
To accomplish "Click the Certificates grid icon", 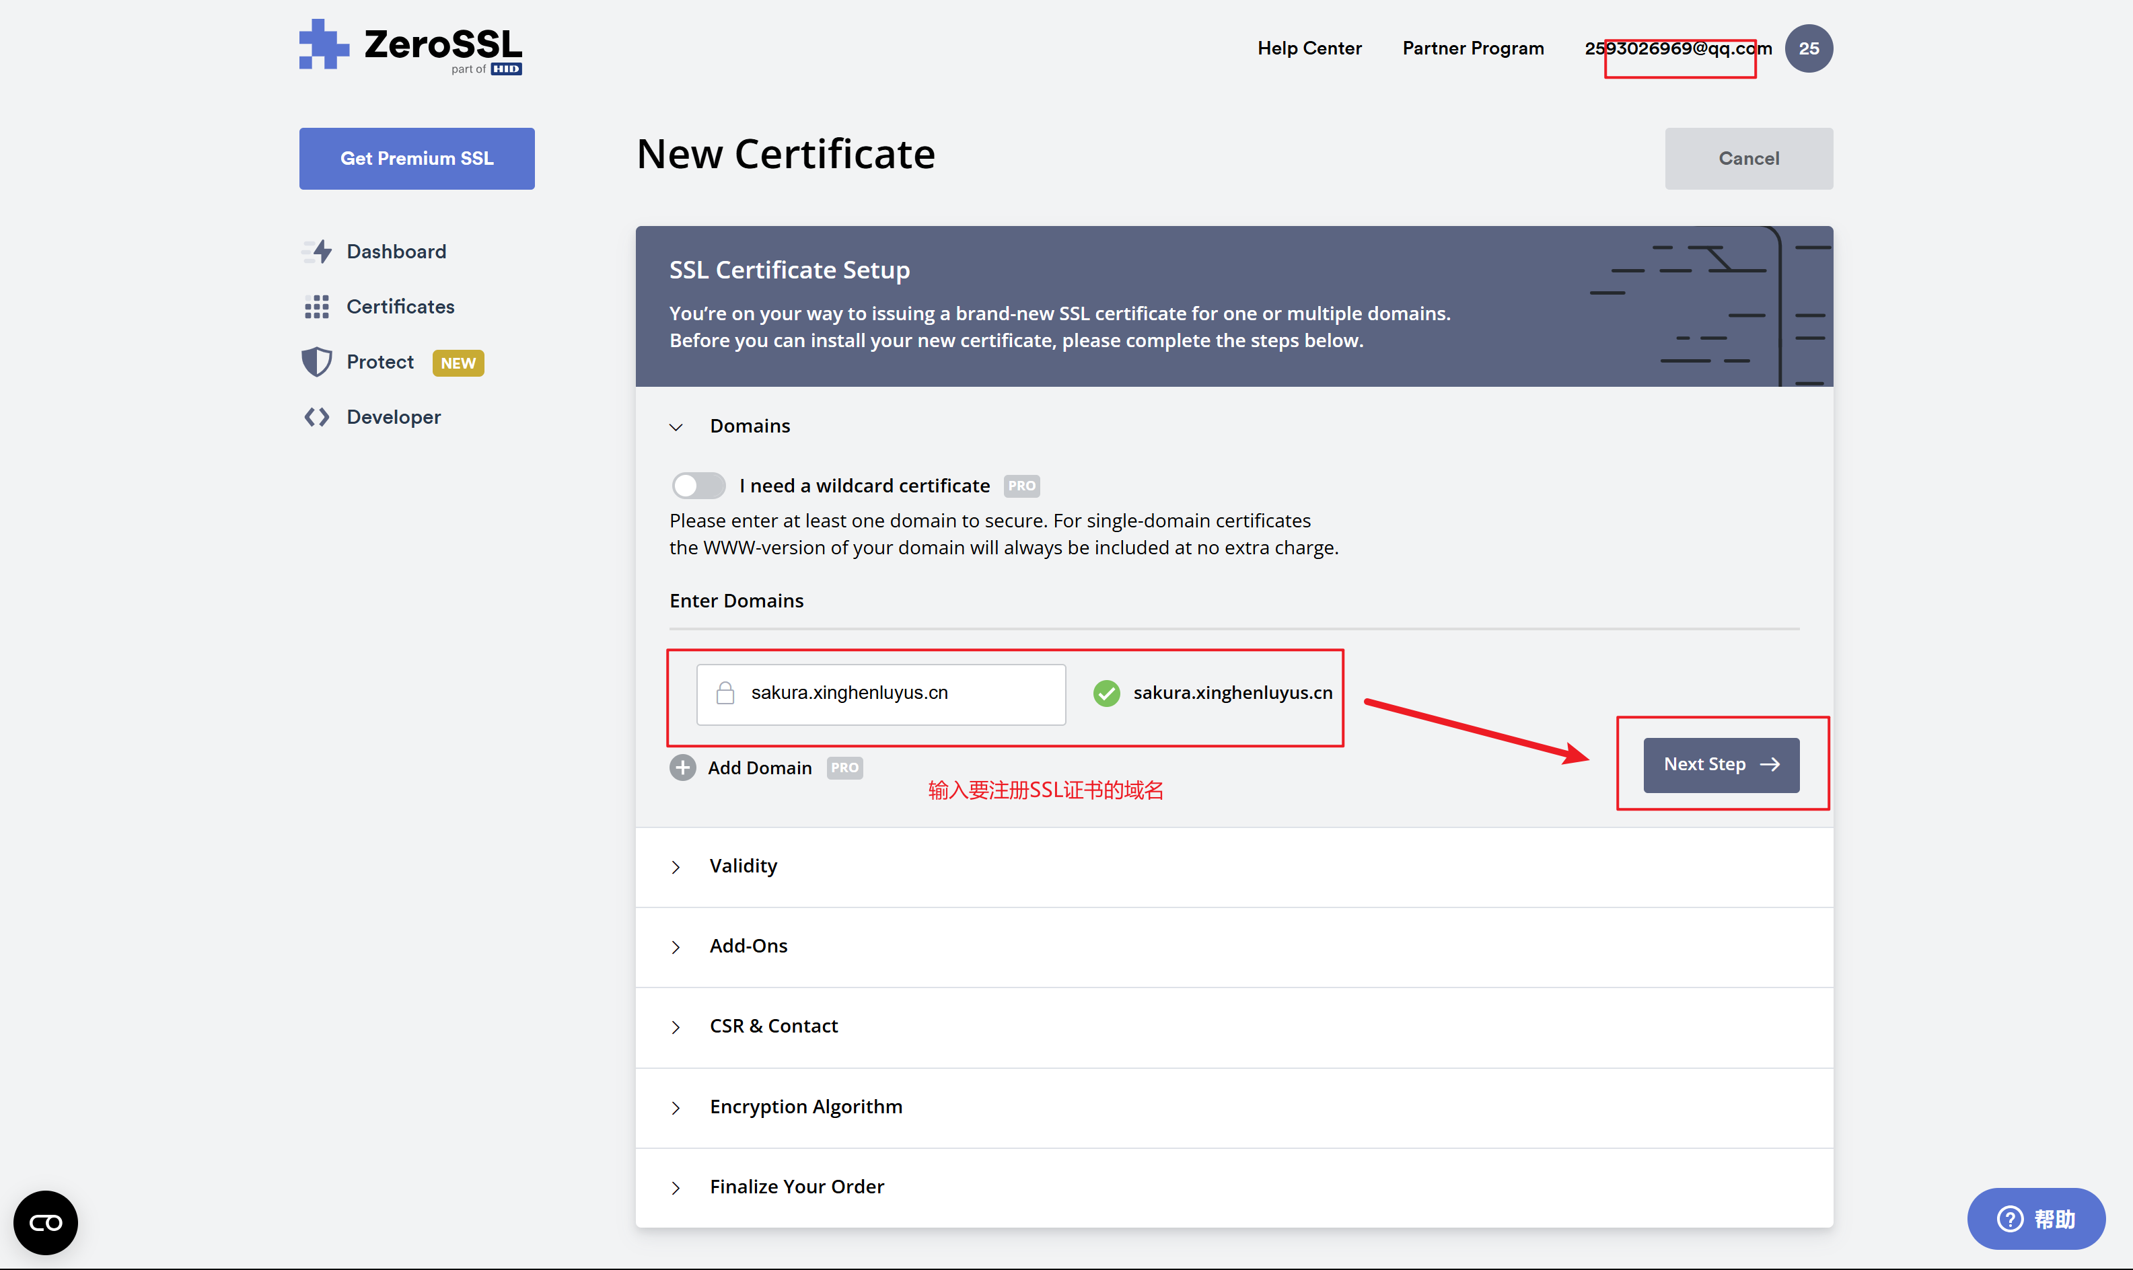I will [x=317, y=306].
